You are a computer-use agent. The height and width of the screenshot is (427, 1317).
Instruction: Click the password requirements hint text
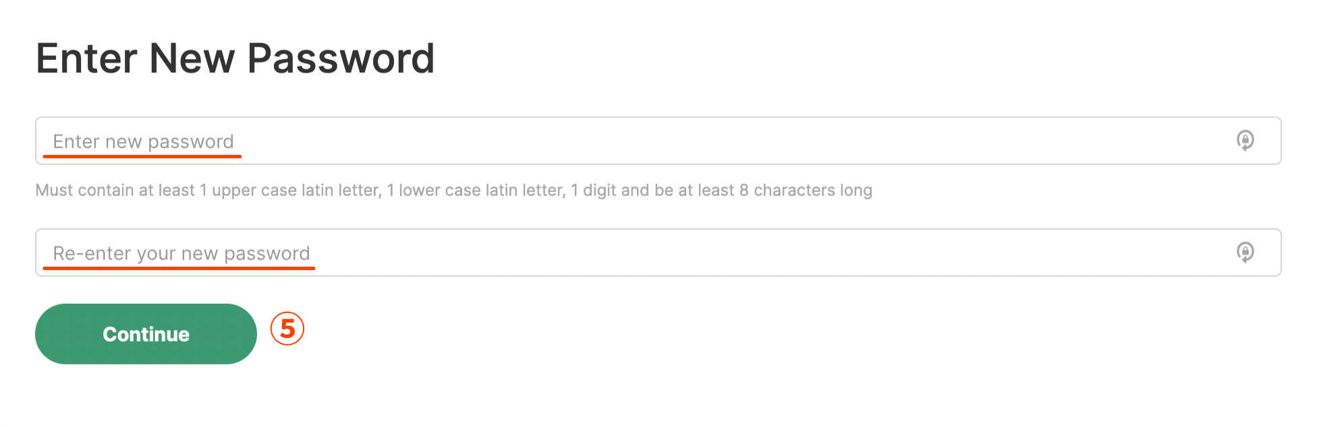click(453, 191)
